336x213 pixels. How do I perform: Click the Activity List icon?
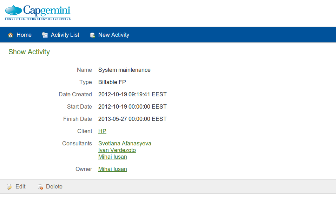[x=45, y=35]
